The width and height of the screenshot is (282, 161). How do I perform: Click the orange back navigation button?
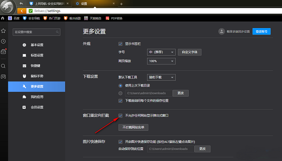click(22, 11)
